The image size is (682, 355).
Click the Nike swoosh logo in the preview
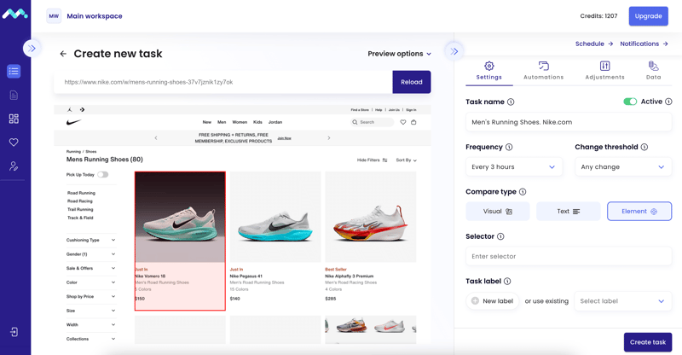point(73,122)
